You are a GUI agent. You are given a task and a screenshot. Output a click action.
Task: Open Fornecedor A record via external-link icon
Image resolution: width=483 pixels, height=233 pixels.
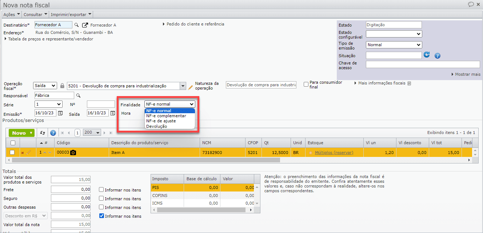coord(85,25)
